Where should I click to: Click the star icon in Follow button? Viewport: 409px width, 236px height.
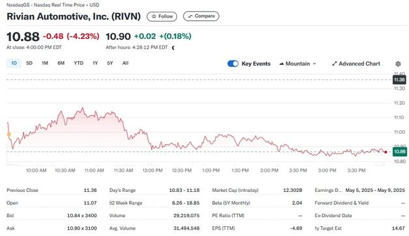pyautogui.click(x=154, y=16)
